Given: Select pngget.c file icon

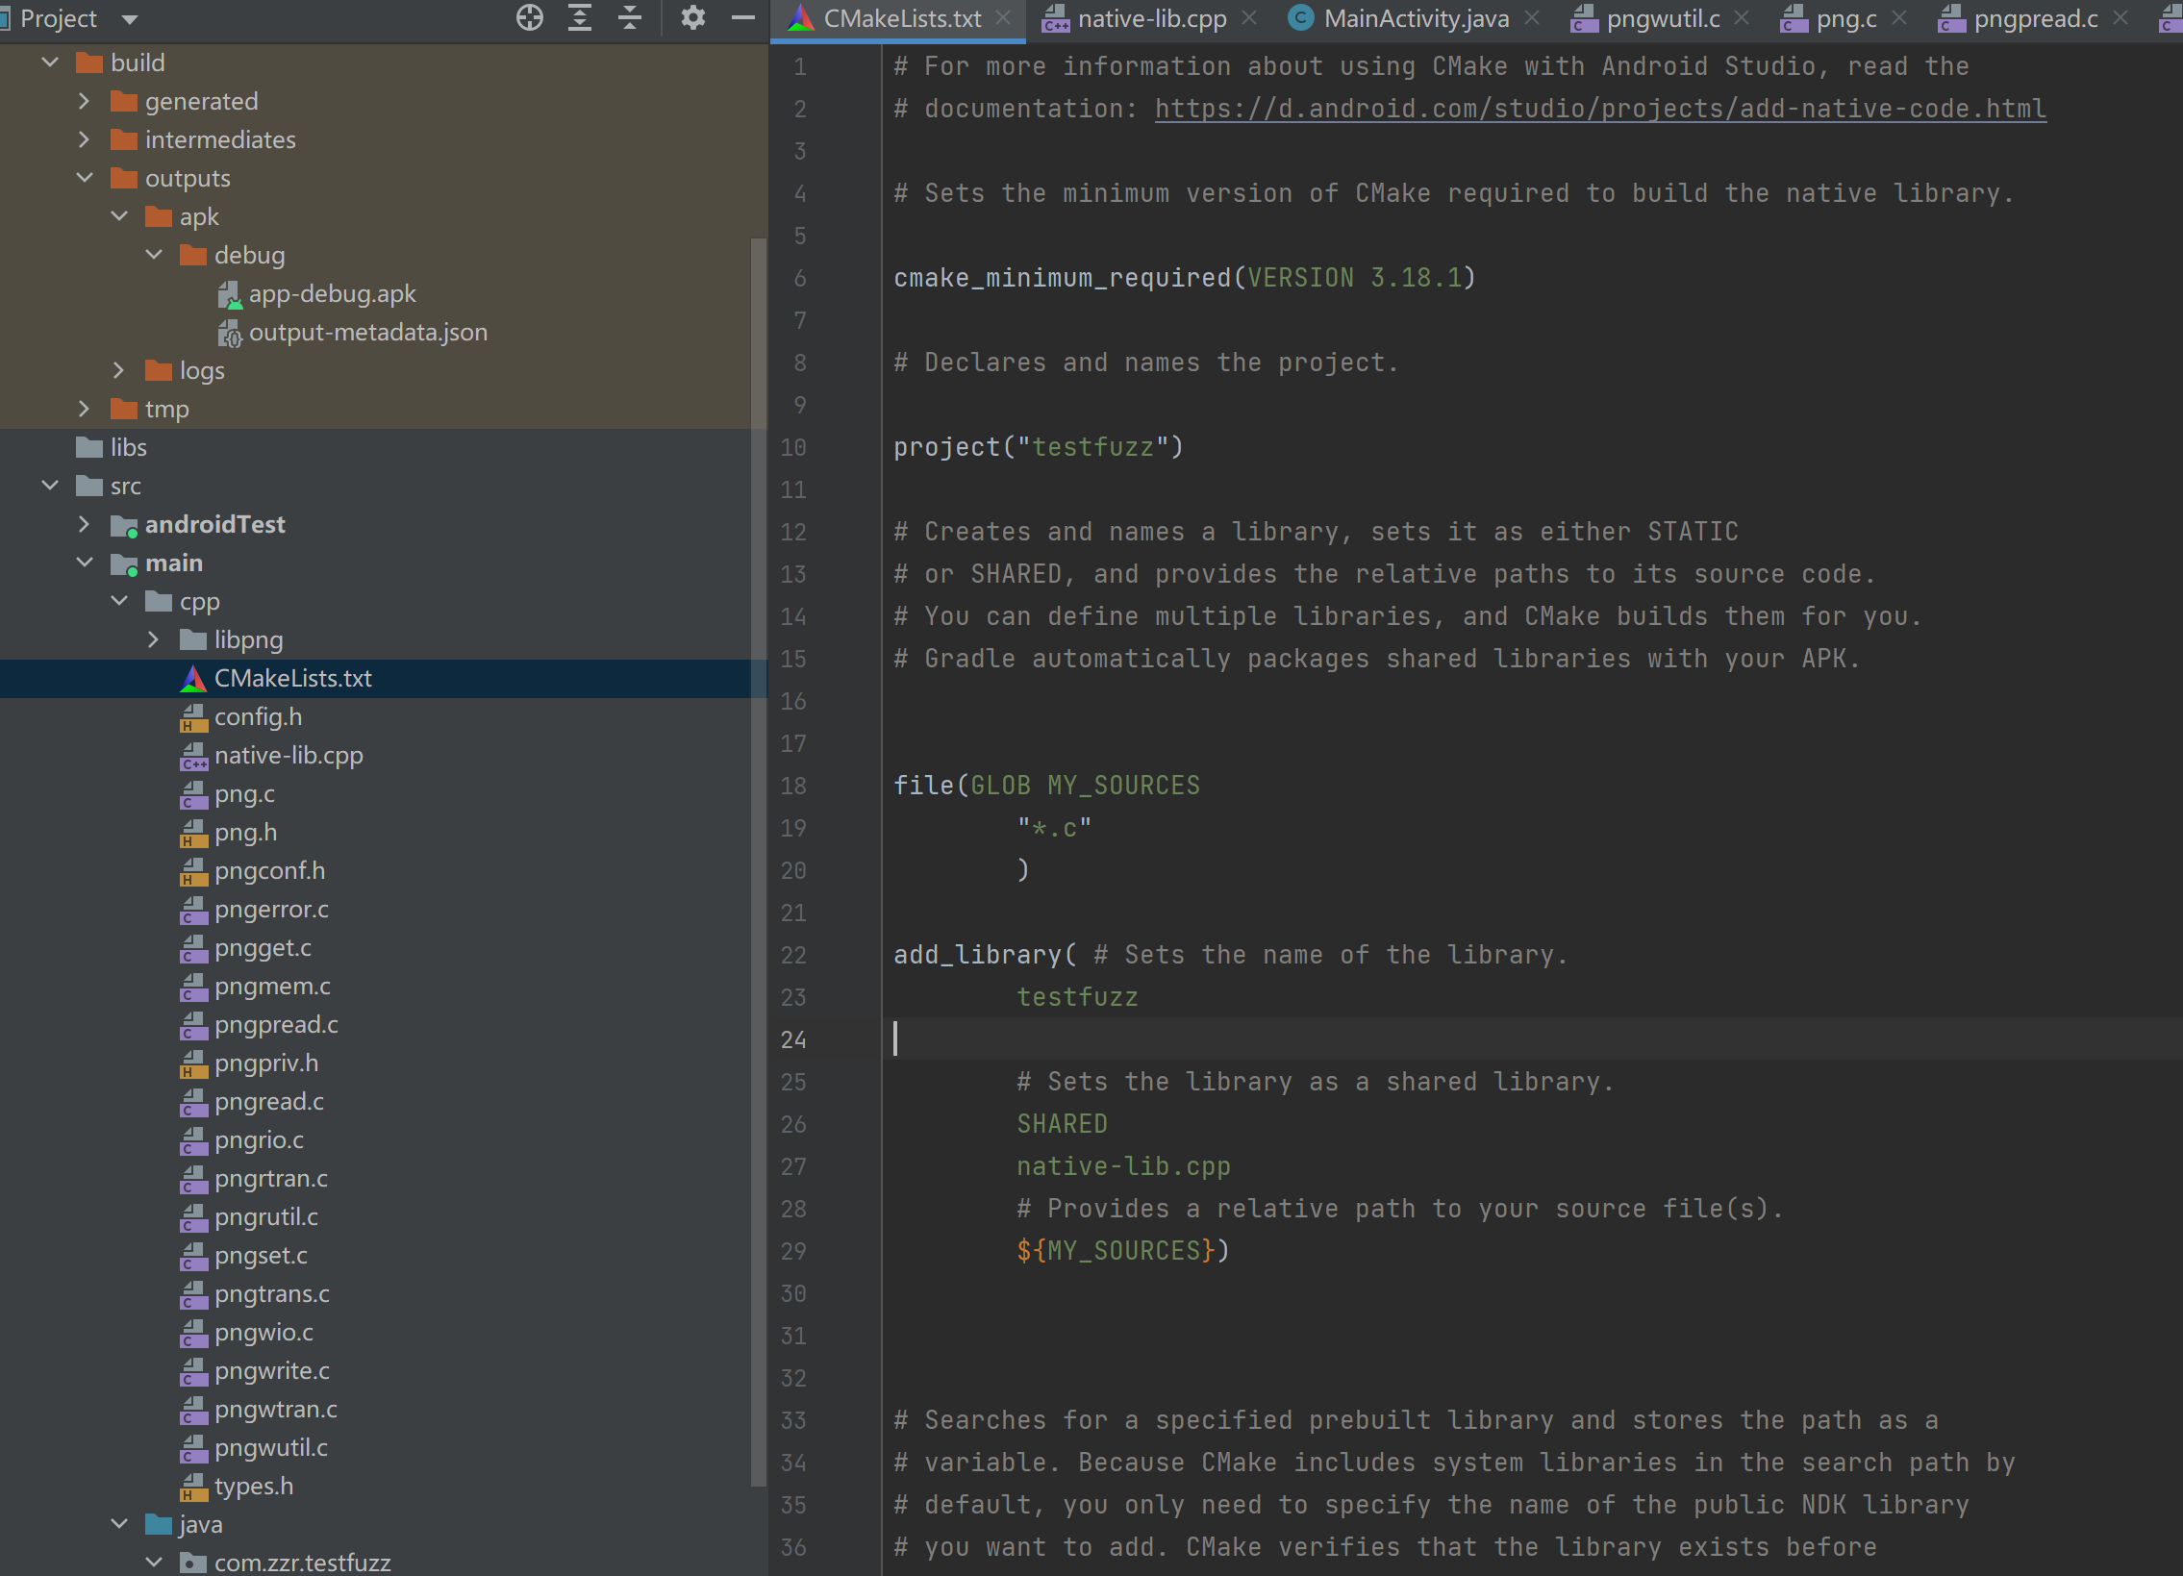Looking at the screenshot, I should tap(193, 949).
